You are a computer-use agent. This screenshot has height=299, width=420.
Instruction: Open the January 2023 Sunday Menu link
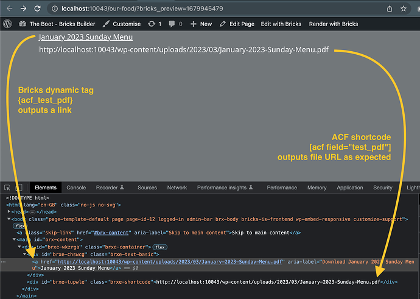point(86,37)
